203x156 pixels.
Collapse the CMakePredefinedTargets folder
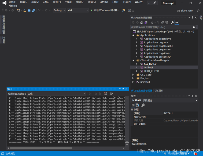click(x=133, y=60)
